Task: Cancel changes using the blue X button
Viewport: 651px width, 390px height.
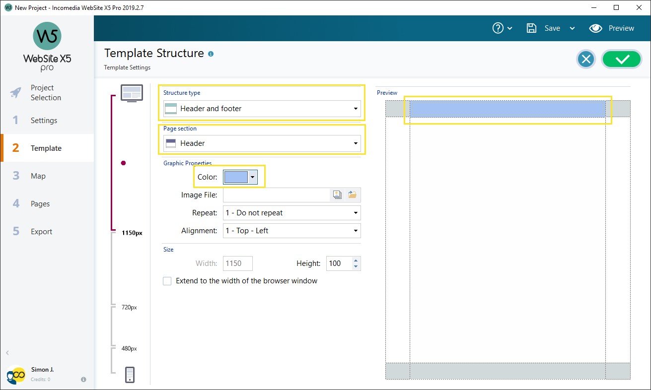Action: [x=586, y=59]
